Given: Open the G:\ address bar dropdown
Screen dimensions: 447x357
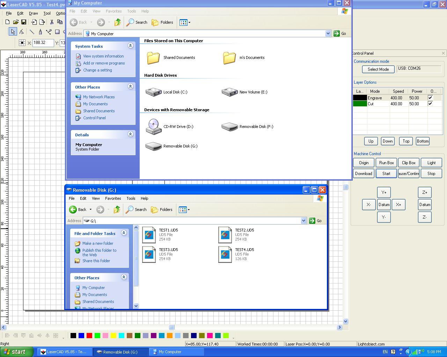Looking at the screenshot, I should [x=303, y=221].
